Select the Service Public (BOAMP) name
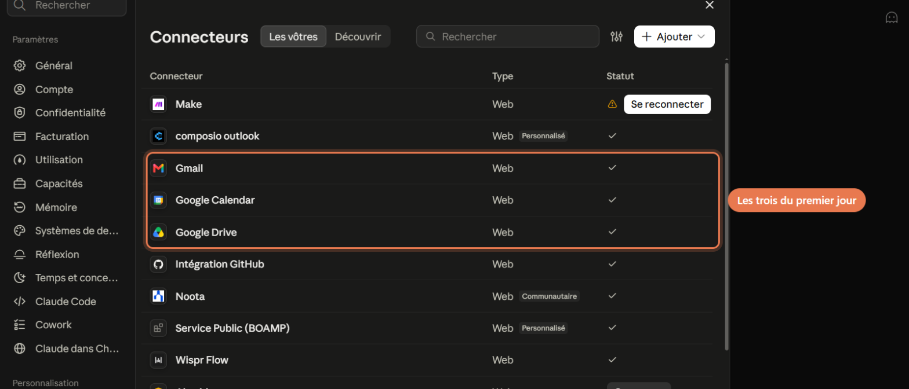This screenshot has width=909, height=389. tap(232, 328)
